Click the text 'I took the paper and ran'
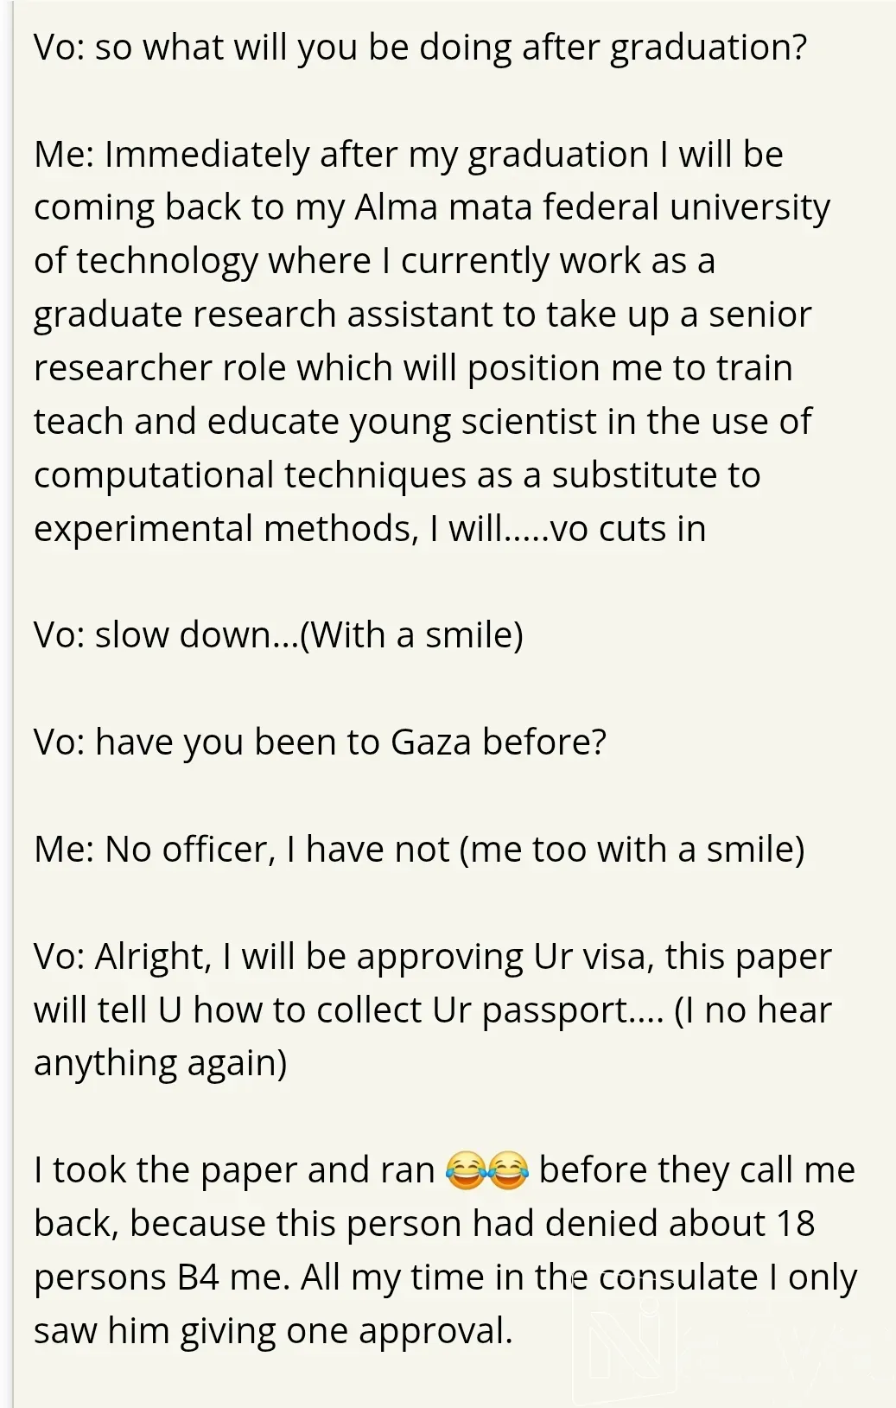This screenshot has height=1408, width=896. tap(234, 1171)
